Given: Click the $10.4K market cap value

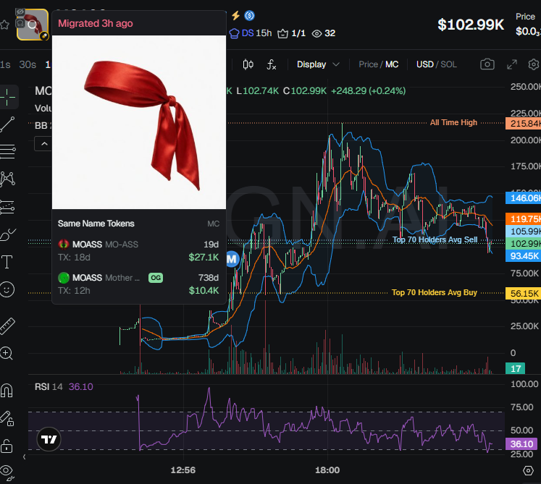Looking at the screenshot, I should 204,291.
